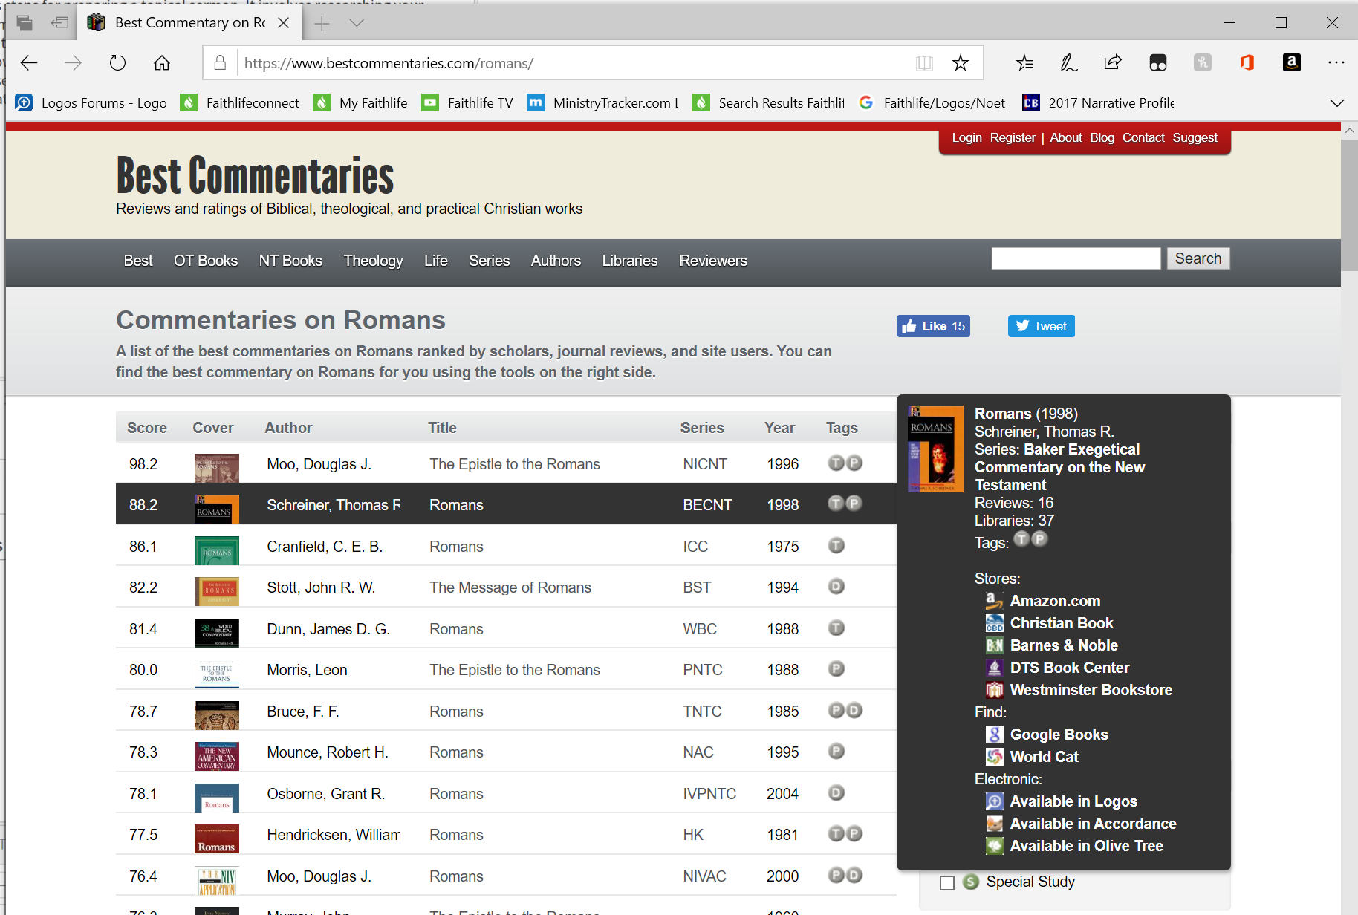Viewport: 1358px width, 915px height.
Task: Click the Login link
Action: (x=966, y=137)
